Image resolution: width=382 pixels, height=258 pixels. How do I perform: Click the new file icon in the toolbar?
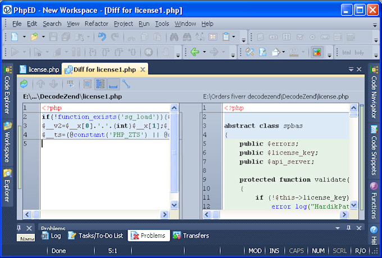pos(15,37)
